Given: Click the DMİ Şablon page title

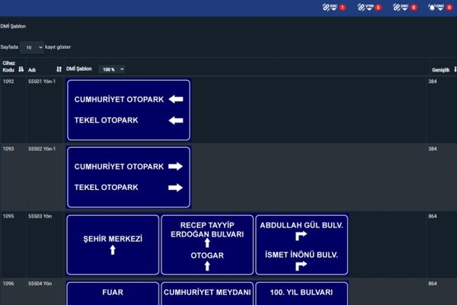Looking at the screenshot, I should coord(13,26).
